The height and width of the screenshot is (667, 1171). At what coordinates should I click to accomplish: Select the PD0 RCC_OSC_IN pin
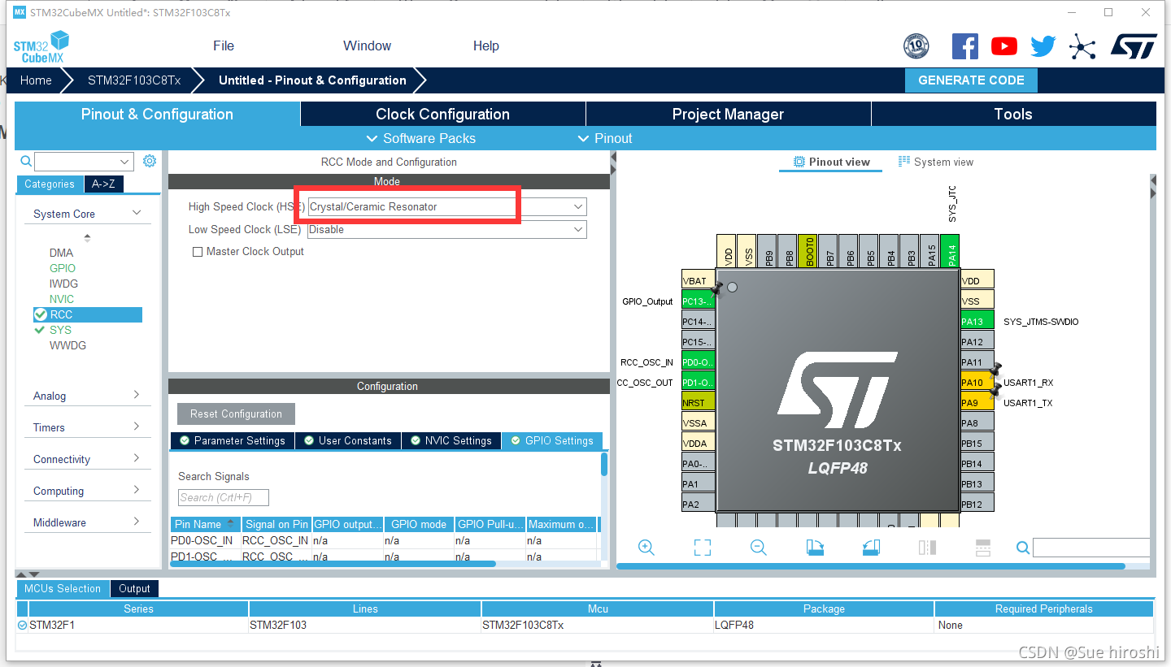tap(698, 362)
